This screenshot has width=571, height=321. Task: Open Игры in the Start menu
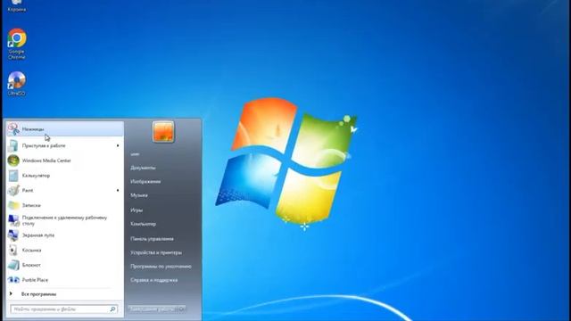(137, 210)
